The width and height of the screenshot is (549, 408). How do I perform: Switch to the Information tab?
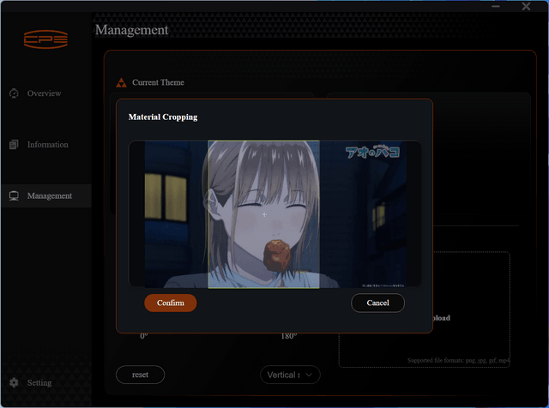point(48,145)
